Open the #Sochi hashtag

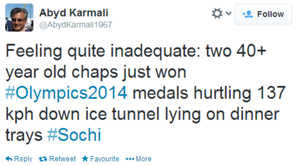tap(74, 134)
